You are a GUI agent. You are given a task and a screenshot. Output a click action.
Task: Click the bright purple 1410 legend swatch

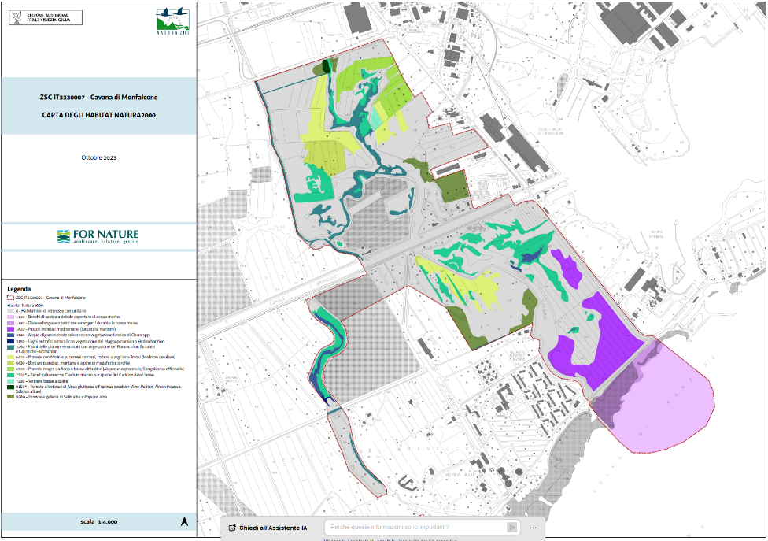[10, 328]
